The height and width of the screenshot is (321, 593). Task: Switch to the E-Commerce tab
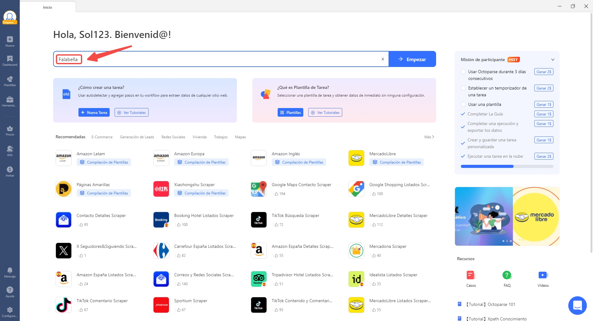102,137
